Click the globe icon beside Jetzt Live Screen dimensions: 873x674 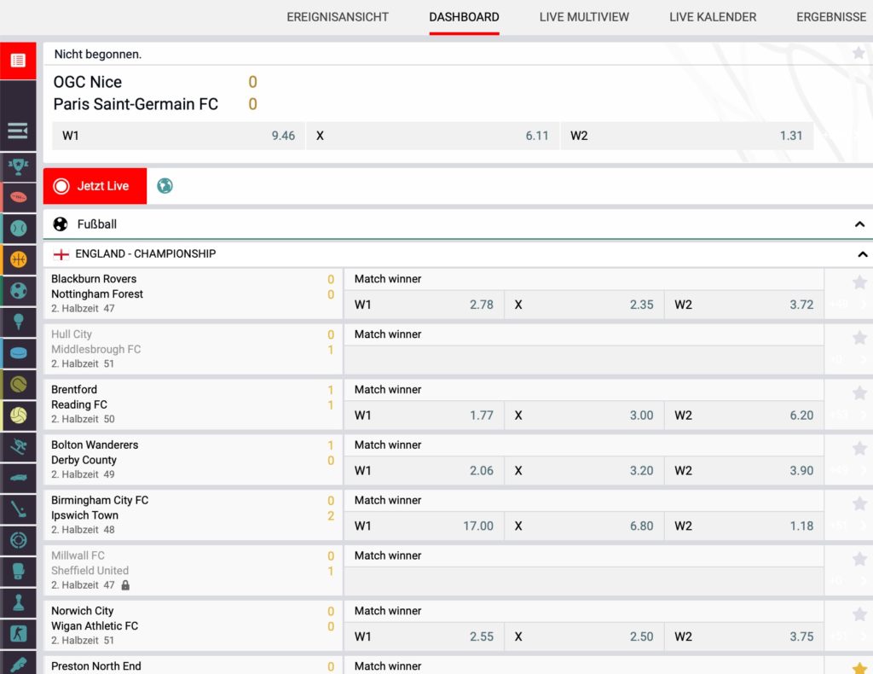click(x=165, y=185)
